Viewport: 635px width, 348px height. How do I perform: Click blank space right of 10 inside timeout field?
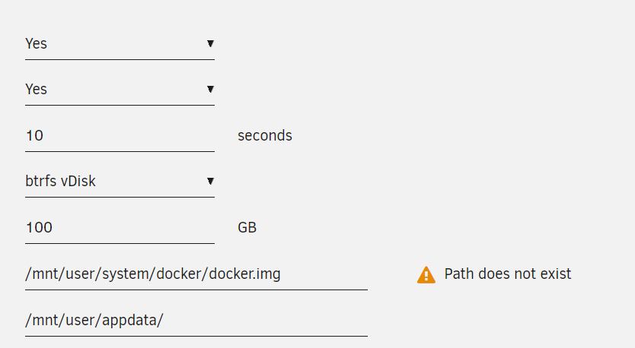129,136
